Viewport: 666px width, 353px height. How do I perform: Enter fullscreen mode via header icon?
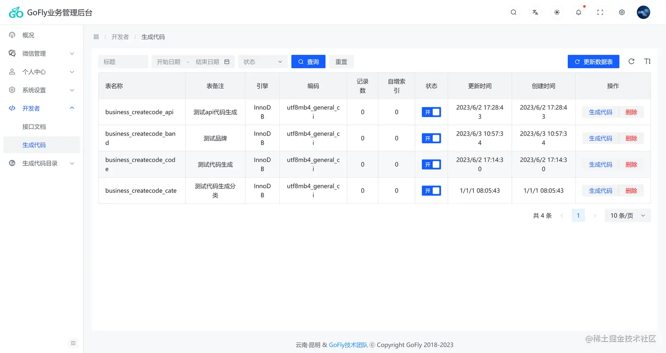(x=600, y=12)
